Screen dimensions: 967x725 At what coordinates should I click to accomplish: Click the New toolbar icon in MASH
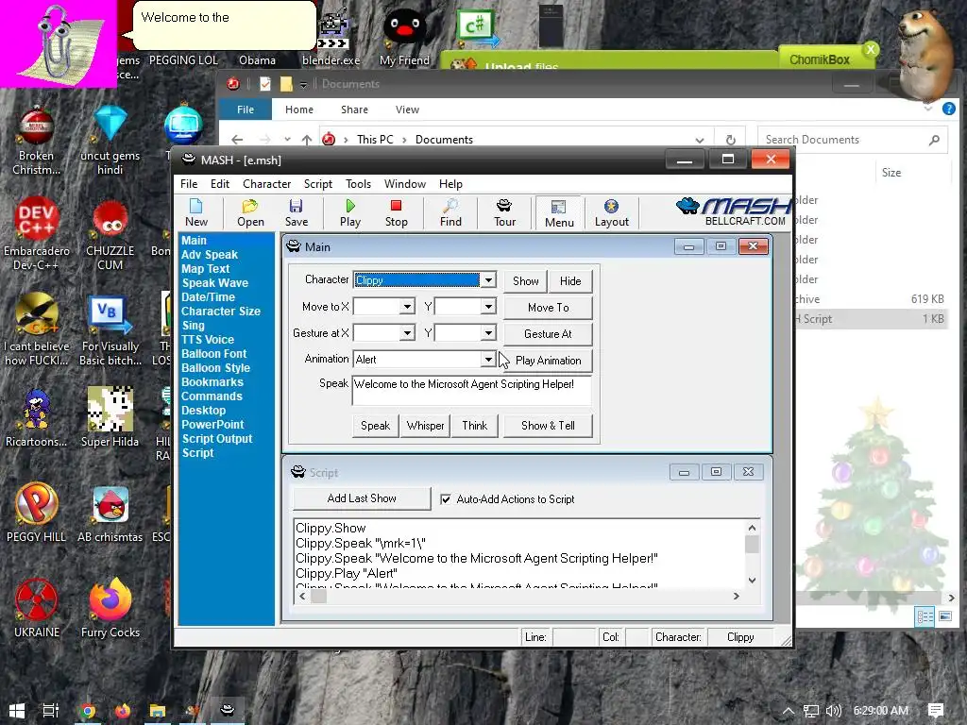click(x=196, y=212)
